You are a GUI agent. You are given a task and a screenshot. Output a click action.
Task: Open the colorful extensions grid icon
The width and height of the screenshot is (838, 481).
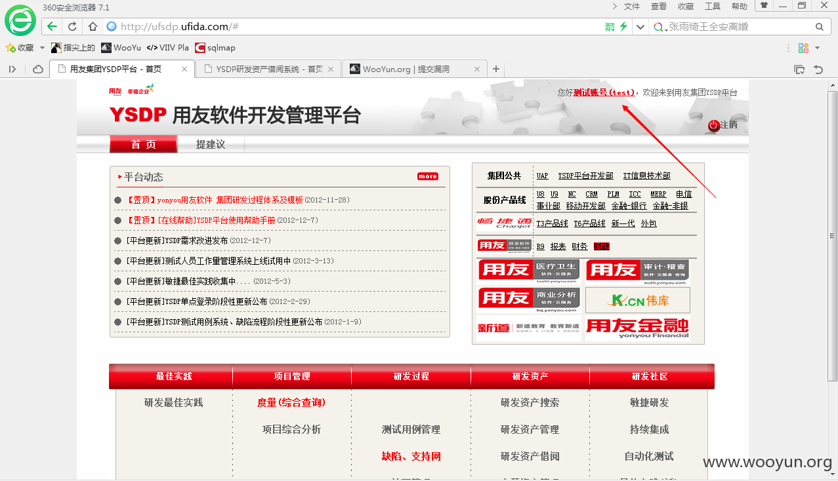click(803, 48)
